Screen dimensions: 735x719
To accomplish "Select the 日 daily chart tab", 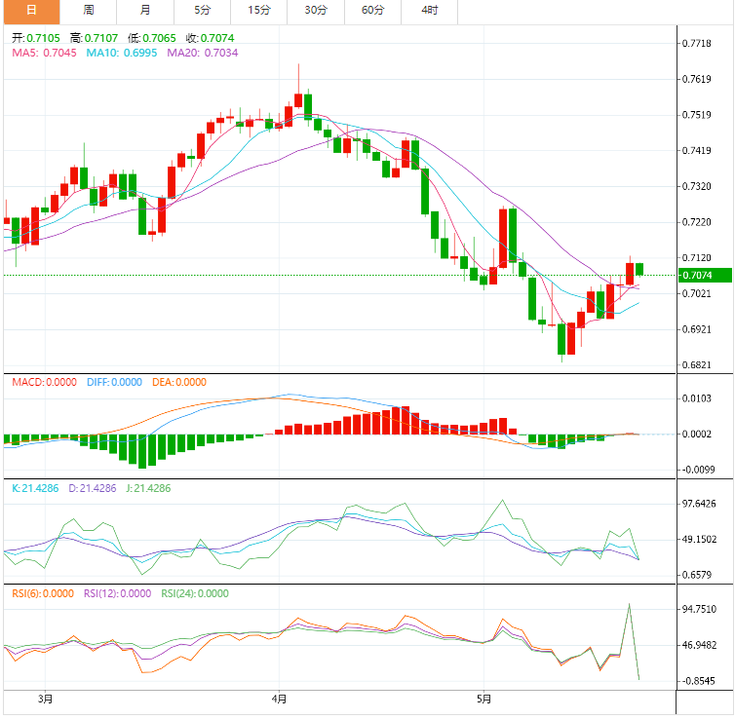I will (31, 11).
